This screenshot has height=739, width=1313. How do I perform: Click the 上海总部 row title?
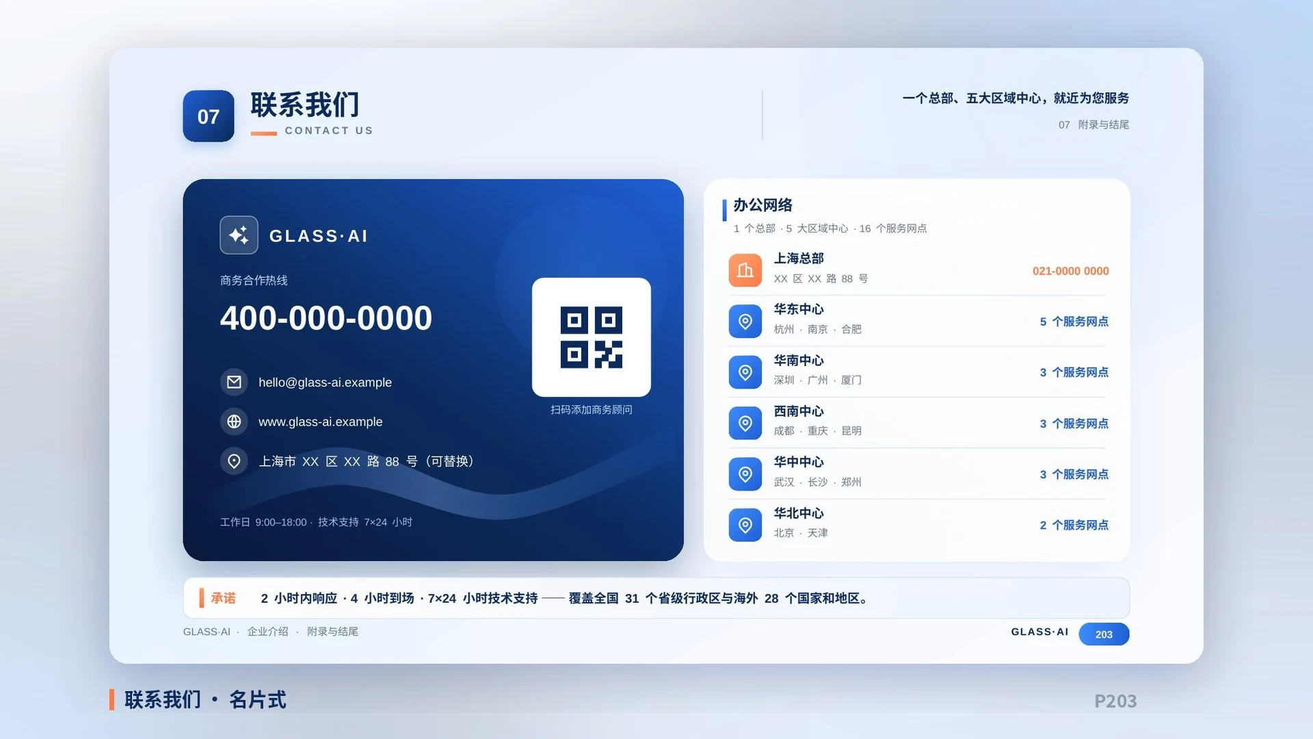(x=799, y=259)
